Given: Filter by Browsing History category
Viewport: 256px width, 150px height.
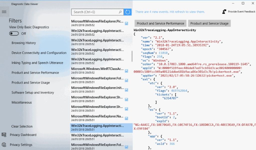Looking at the screenshot, I should pyautogui.click(x=24, y=43).
